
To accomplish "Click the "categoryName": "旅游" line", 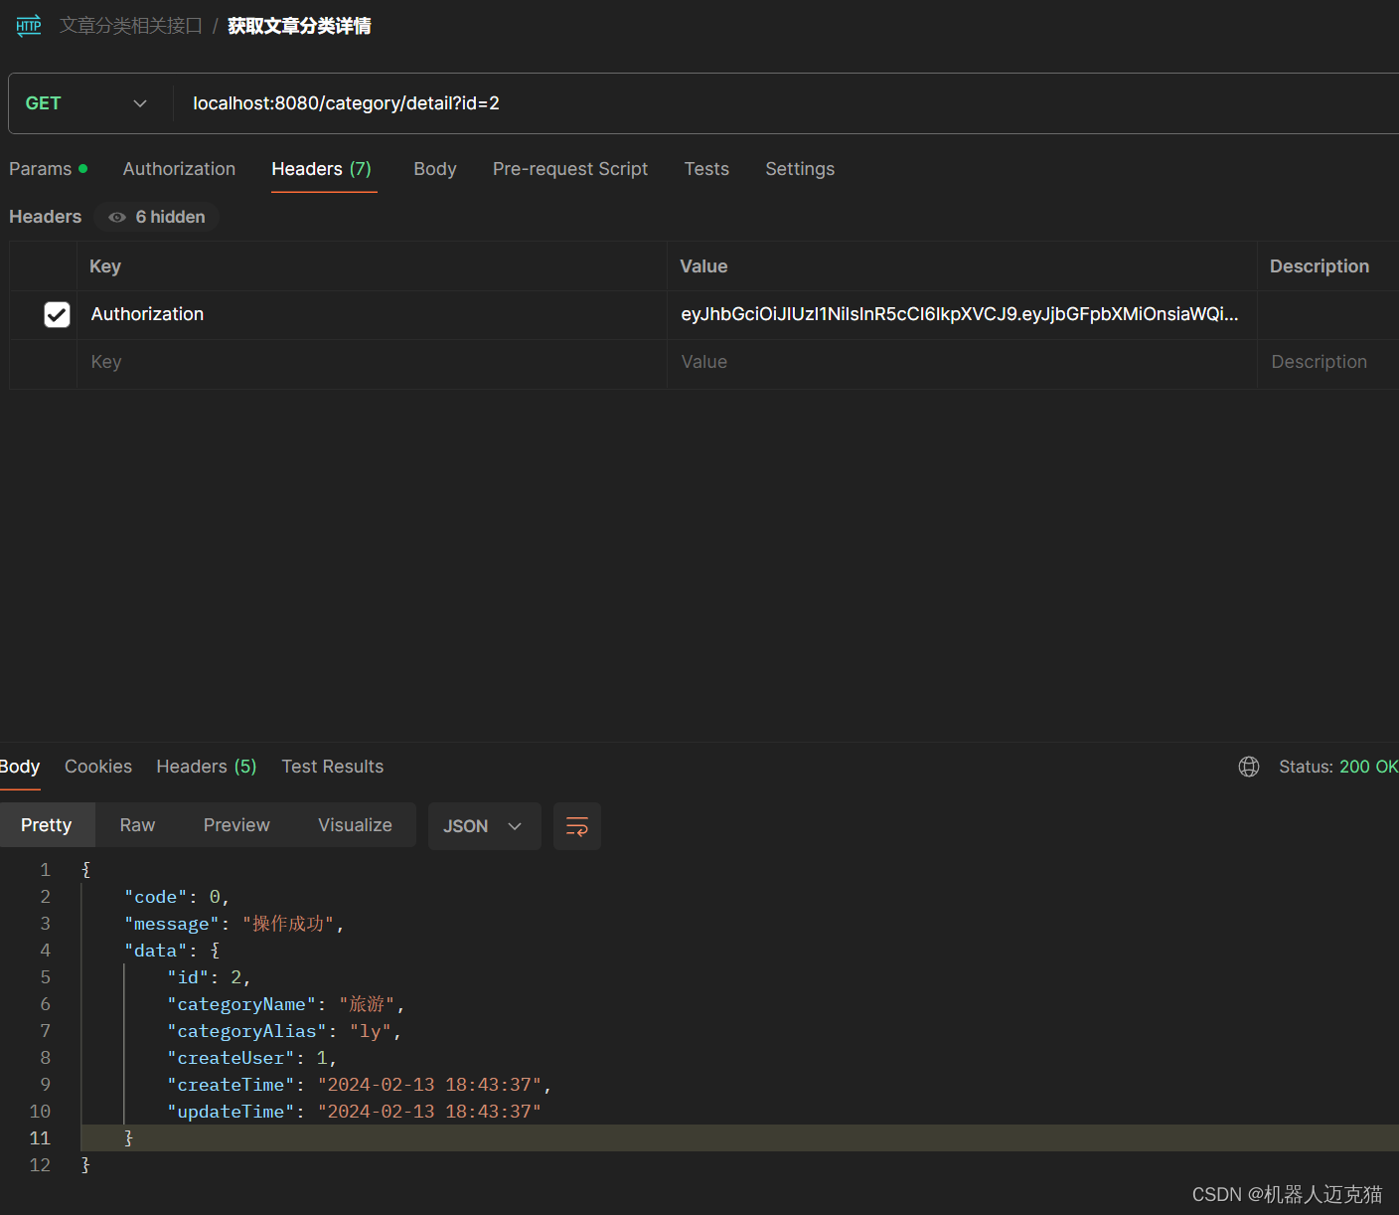I will pyautogui.click(x=286, y=1004).
